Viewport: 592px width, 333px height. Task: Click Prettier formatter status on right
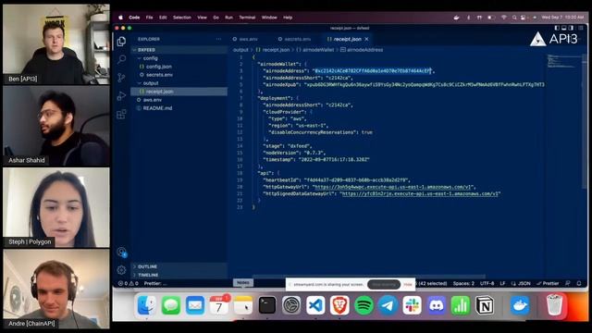click(548, 283)
